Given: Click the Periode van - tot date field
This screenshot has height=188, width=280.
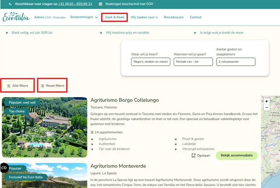Looking at the screenshot, I should point(193,62).
